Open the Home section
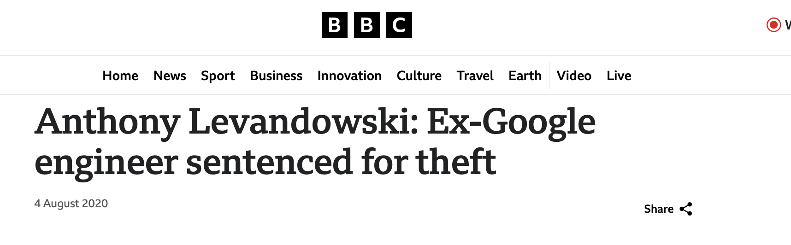The image size is (791, 245). (x=120, y=76)
